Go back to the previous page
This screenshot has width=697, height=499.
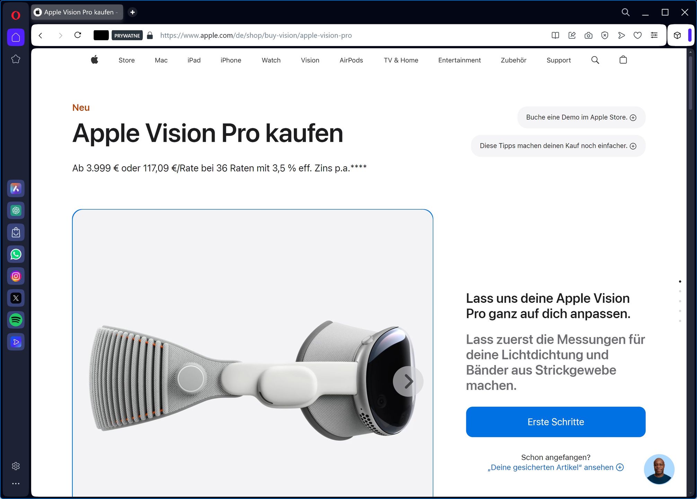(41, 35)
